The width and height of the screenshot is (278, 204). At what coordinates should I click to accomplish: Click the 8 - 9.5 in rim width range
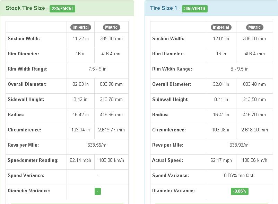239,69
